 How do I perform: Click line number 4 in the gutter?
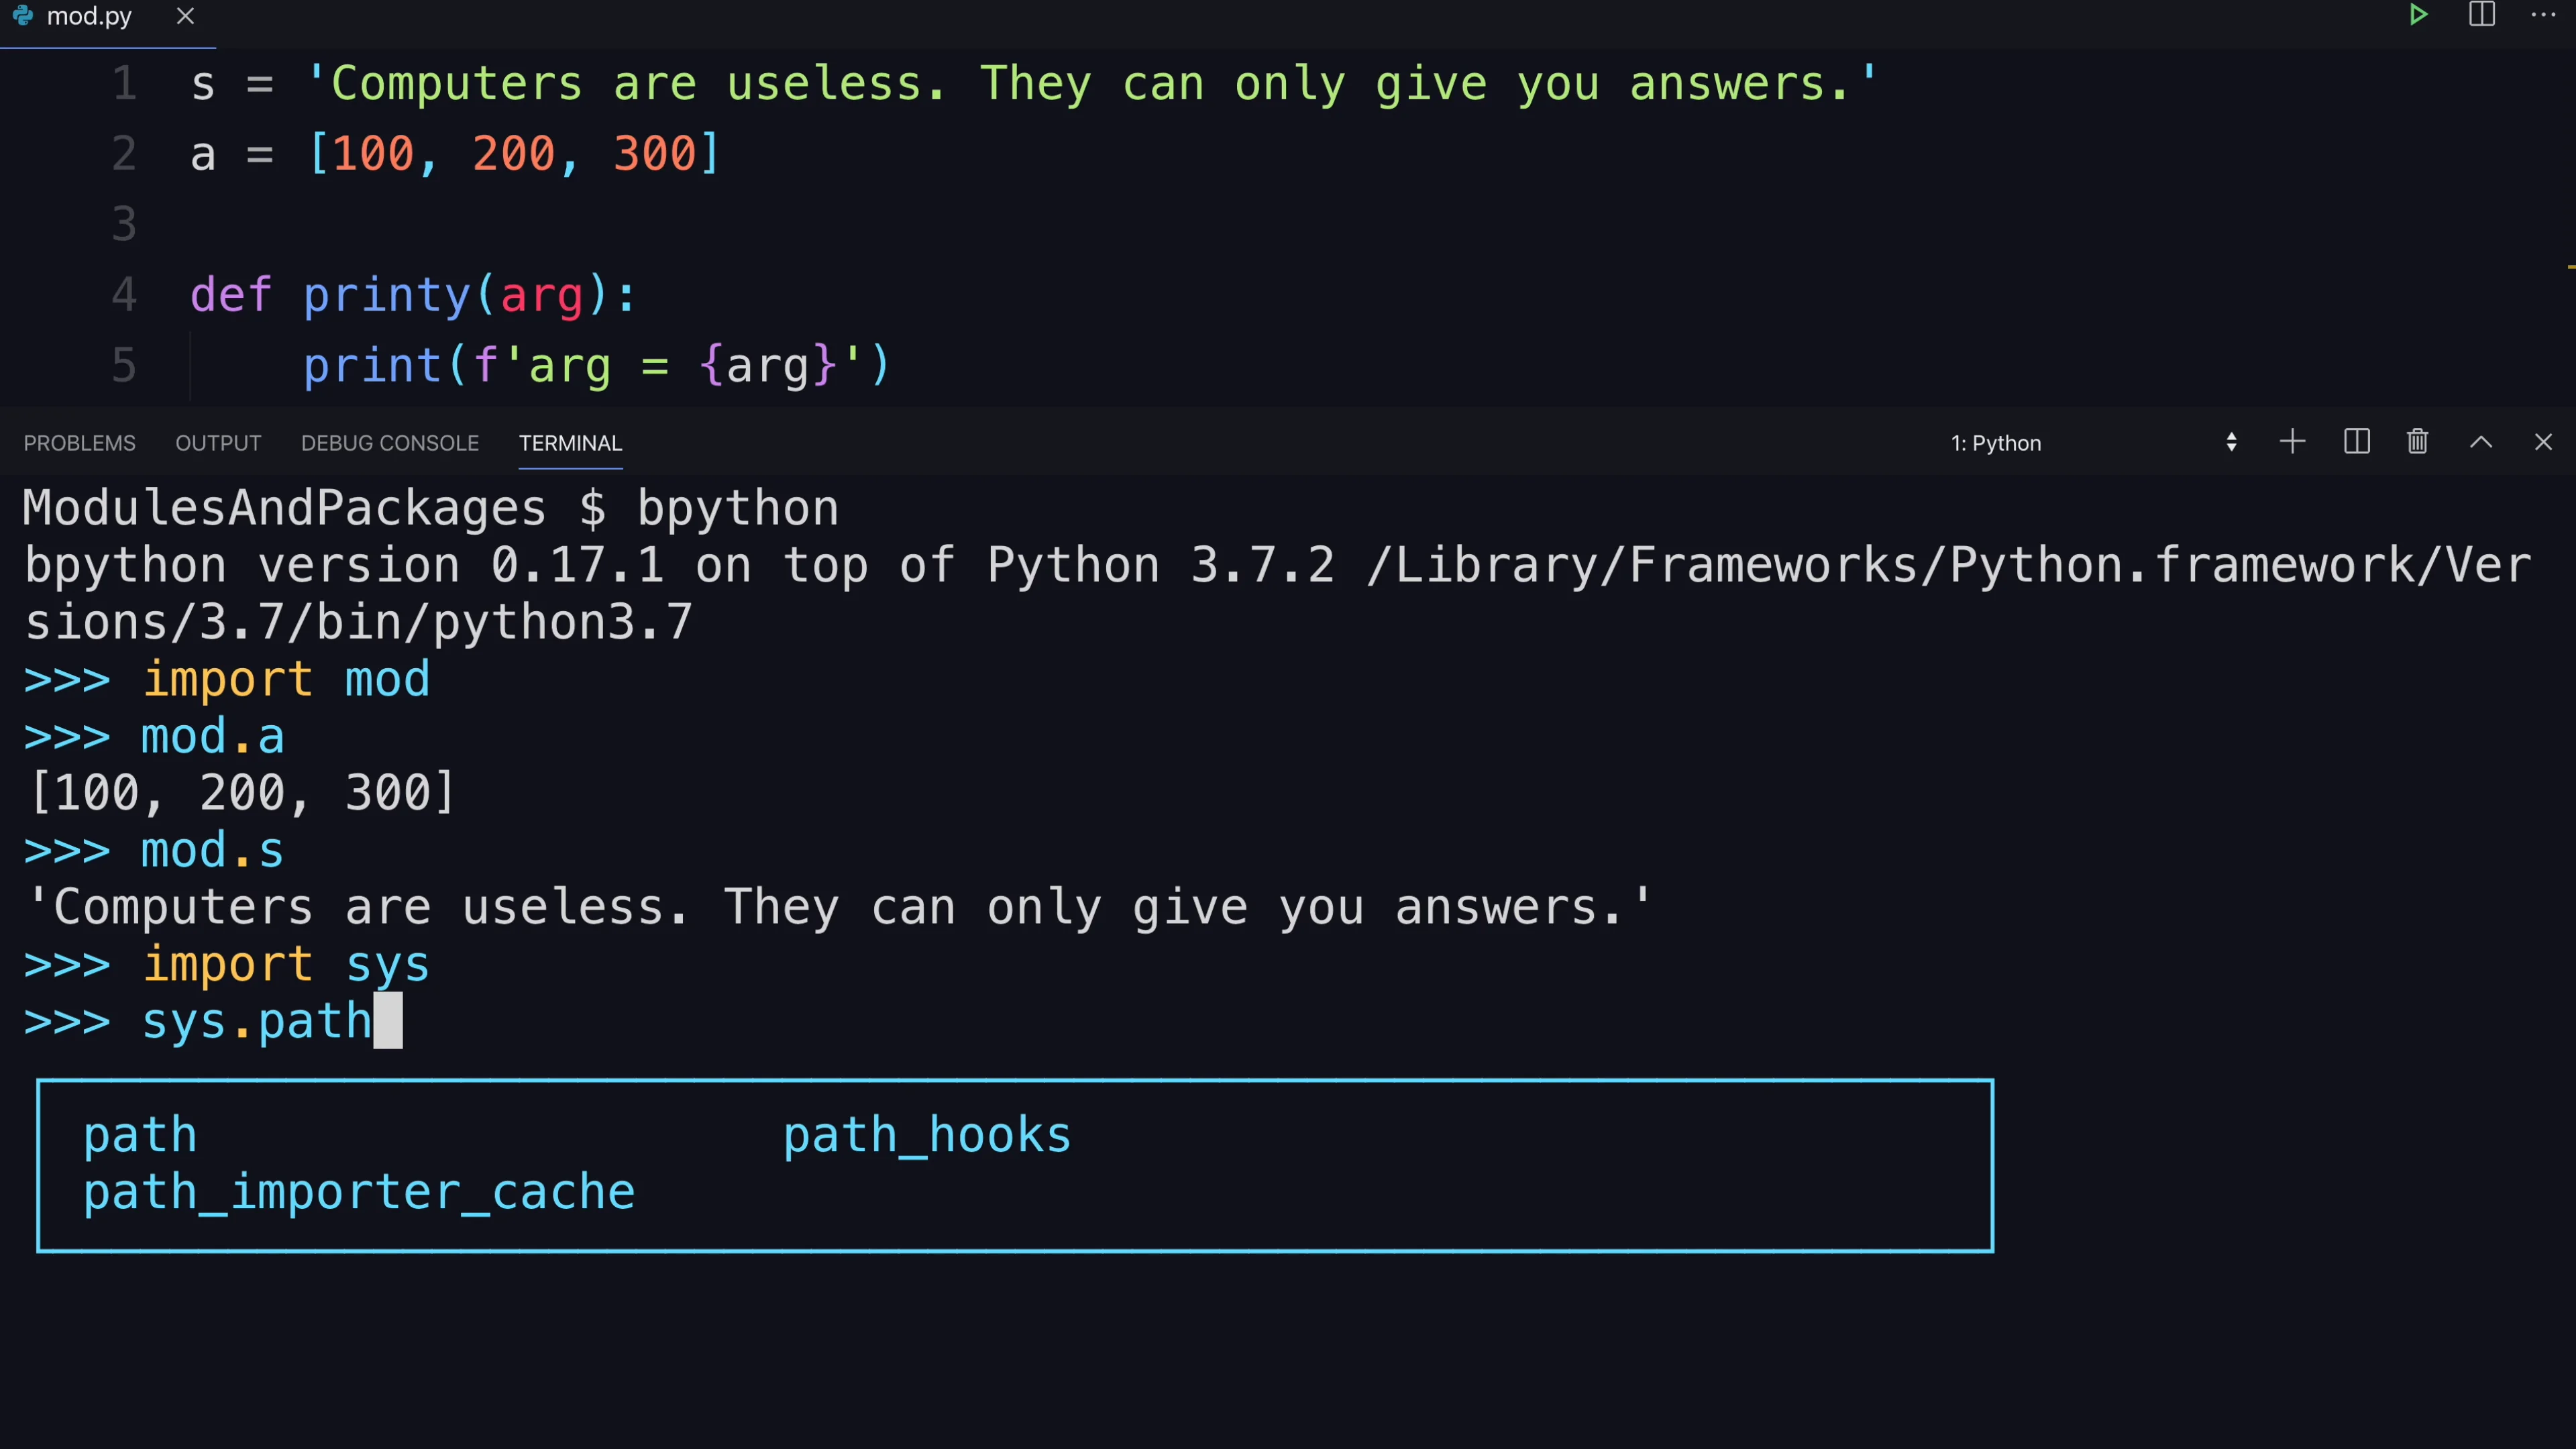coord(124,295)
